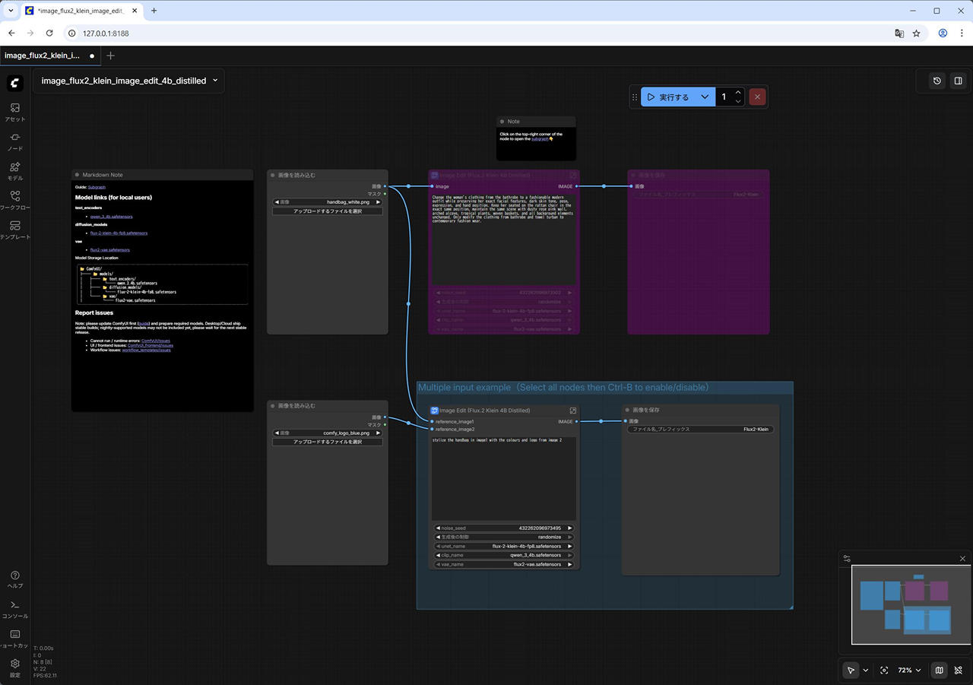Open the queue history icon at top right
The width and height of the screenshot is (973, 685).
click(x=937, y=81)
